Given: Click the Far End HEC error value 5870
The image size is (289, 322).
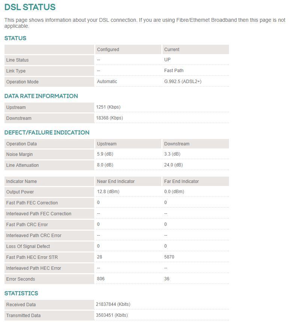Looking at the screenshot, I should pyautogui.click(x=169, y=257).
